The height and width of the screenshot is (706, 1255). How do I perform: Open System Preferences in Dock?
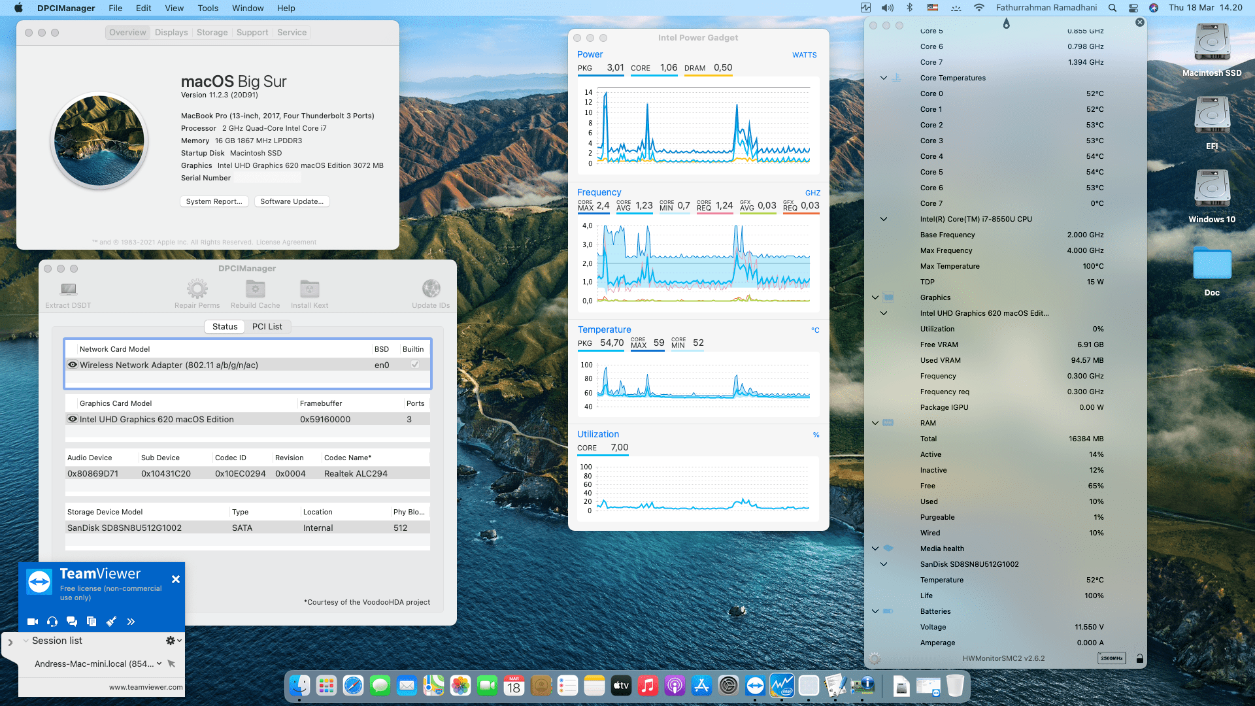coord(728,685)
